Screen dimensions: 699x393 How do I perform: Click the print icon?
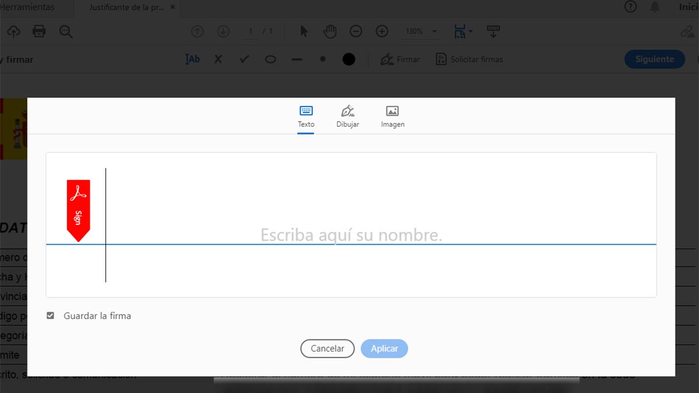point(39,31)
